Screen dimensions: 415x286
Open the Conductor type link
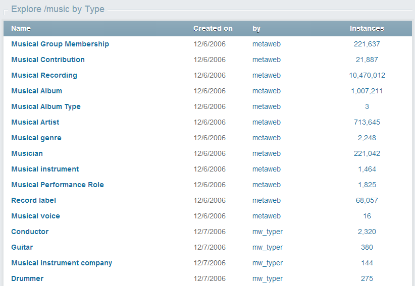tap(30, 232)
